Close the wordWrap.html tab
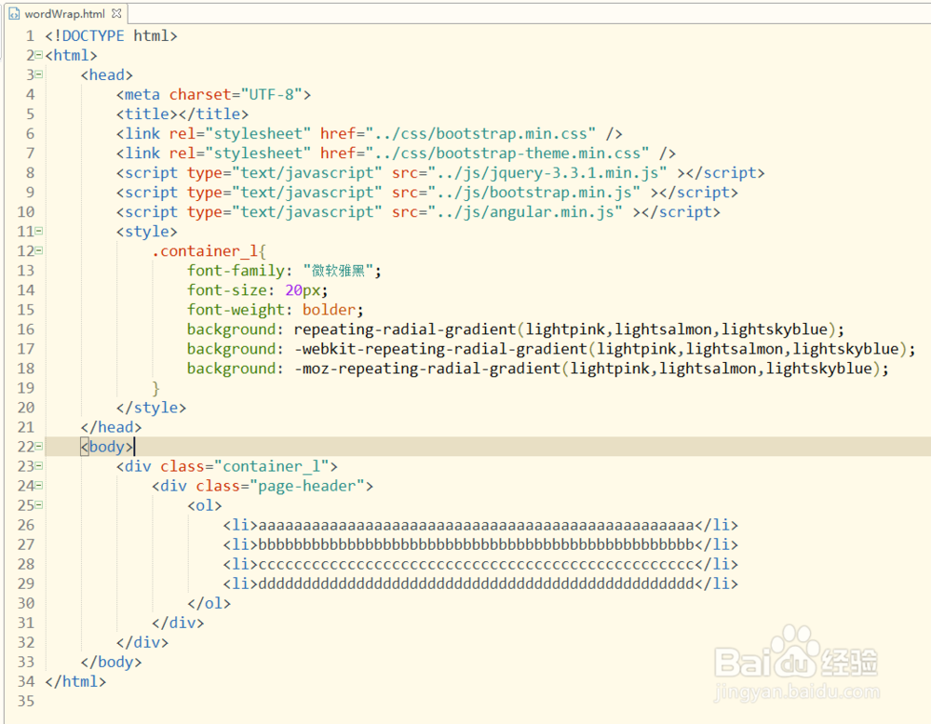The height and width of the screenshot is (724, 931). pos(116,13)
